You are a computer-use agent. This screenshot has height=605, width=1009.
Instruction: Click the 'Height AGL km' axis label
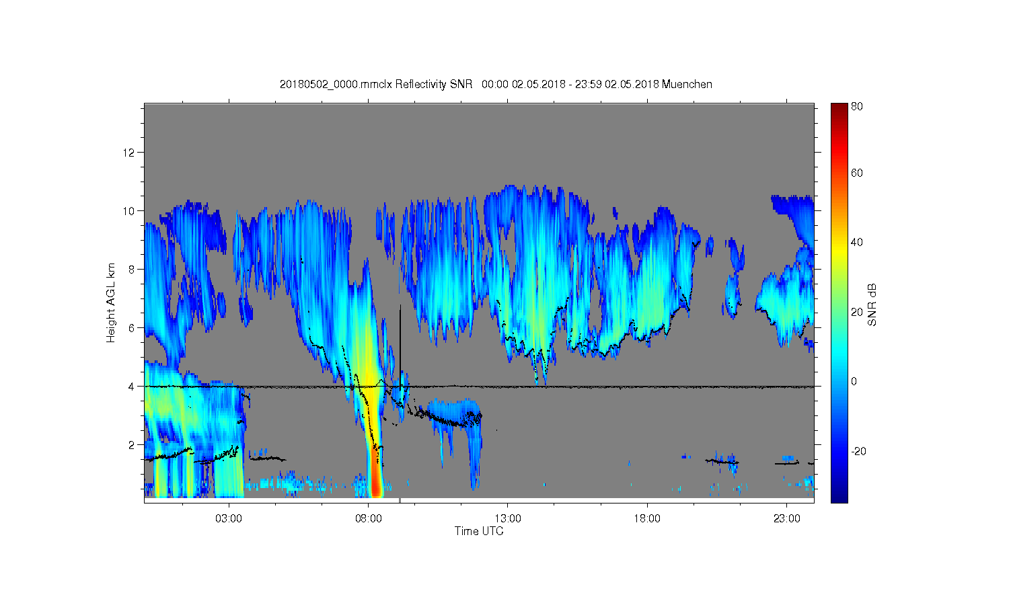(110, 302)
